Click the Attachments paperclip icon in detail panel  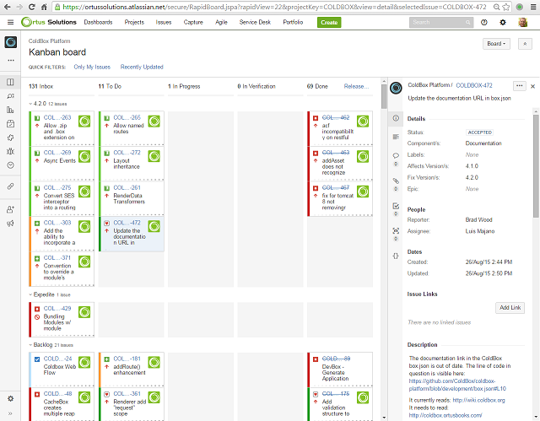[396, 181]
